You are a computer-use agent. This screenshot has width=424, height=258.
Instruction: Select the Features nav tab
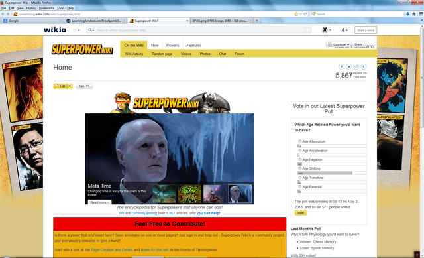click(194, 46)
